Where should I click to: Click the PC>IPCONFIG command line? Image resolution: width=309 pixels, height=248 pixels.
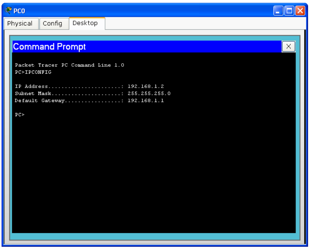click(33, 72)
